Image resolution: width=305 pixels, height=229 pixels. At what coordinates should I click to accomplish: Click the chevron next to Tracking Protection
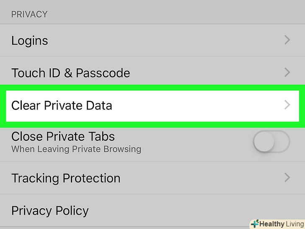coord(287,177)
